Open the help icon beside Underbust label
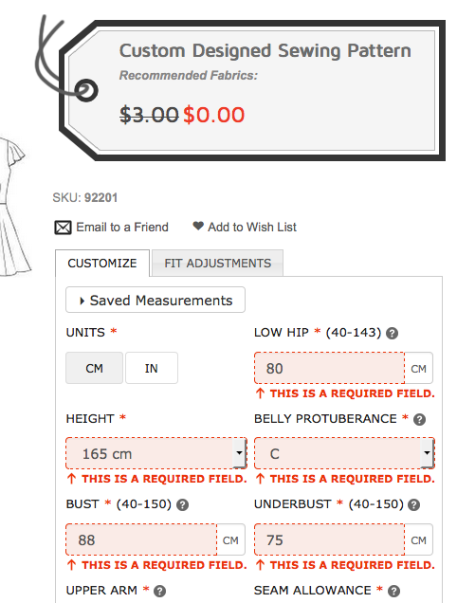Image resolution: width=457 pixels, height=603 pixels. pyautogui.click(x=414, y=504)
